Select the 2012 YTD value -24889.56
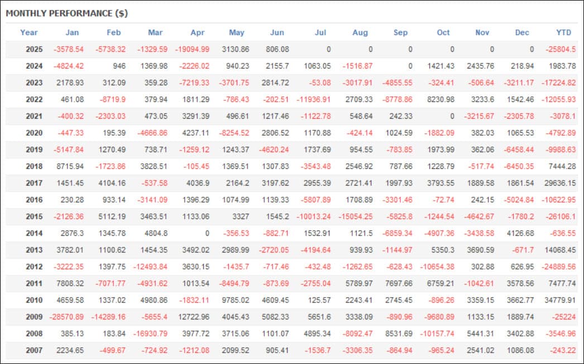The width and height of the screenshot is (584, 364). coord(558,266)
